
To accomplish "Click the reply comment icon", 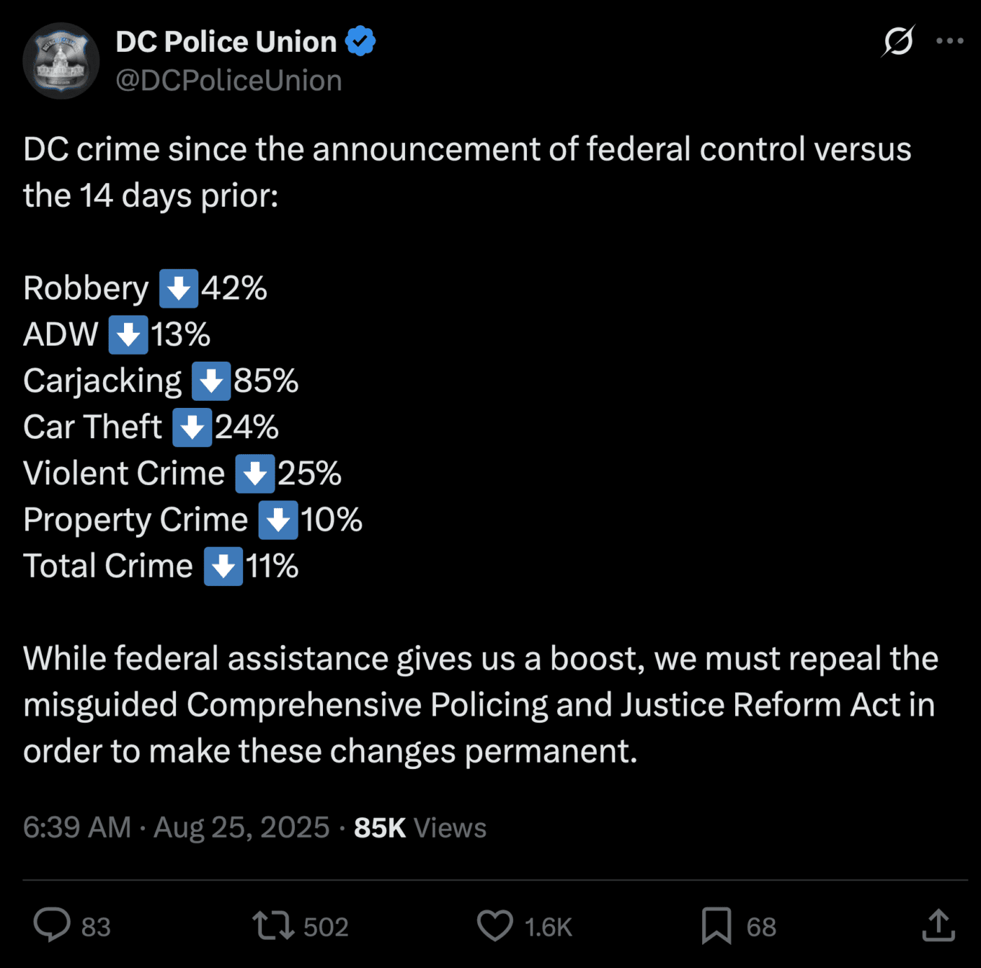I will pos(52,925).
